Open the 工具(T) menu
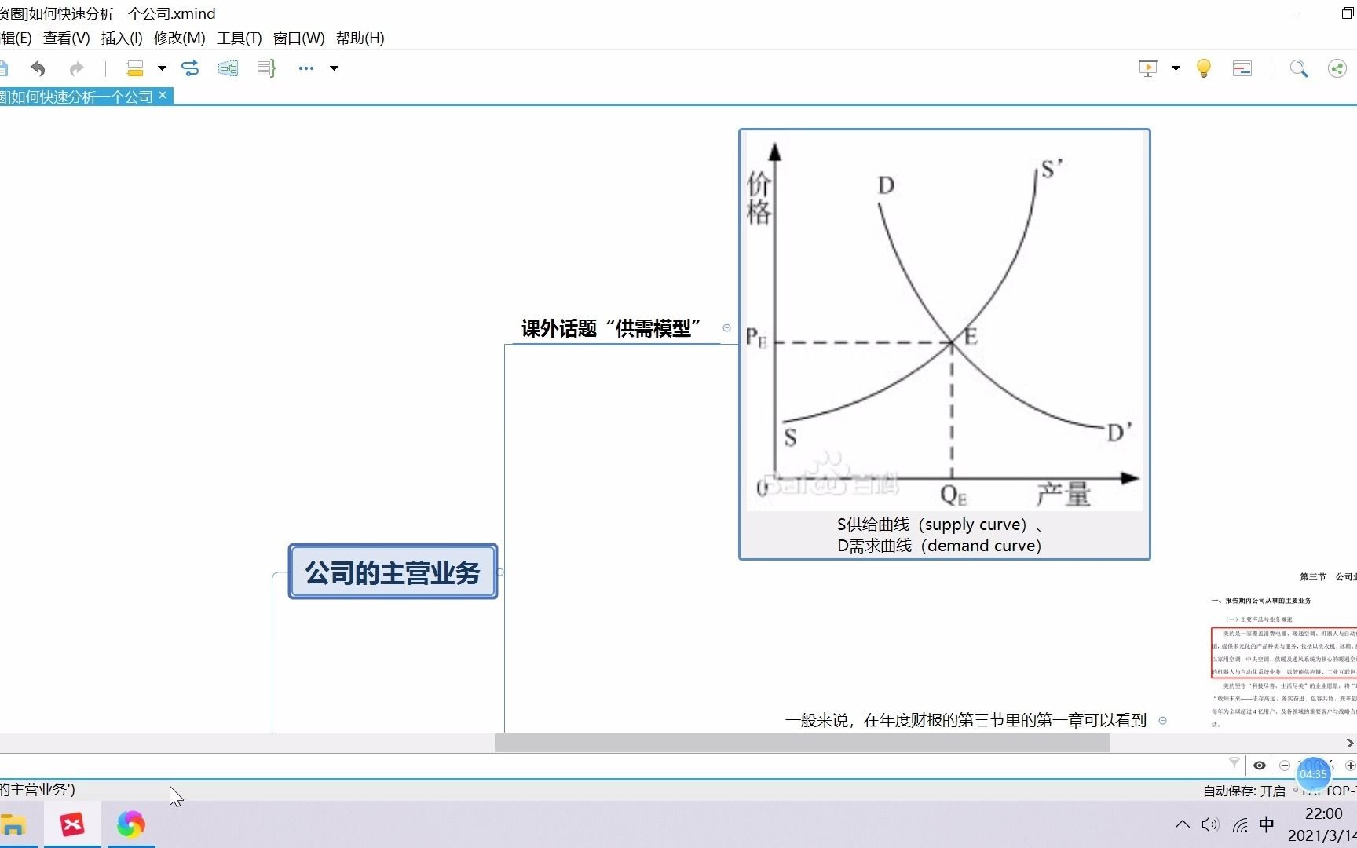This screenshot has width=1357, height=848. click(x=240, y=38)
